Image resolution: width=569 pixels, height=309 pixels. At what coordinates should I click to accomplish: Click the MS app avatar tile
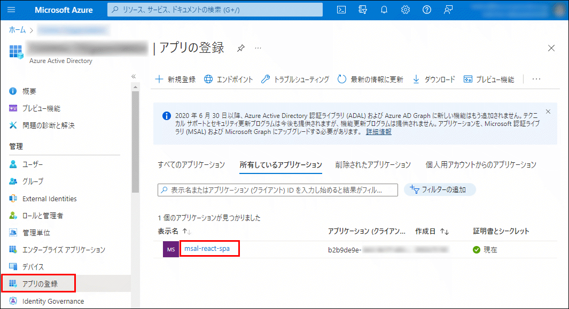click(171, 250)
